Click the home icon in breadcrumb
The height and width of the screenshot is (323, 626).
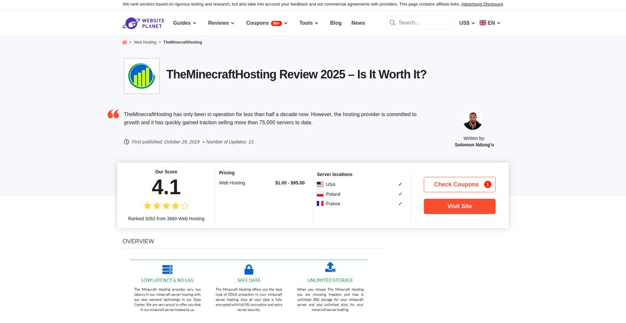(125, 42)
